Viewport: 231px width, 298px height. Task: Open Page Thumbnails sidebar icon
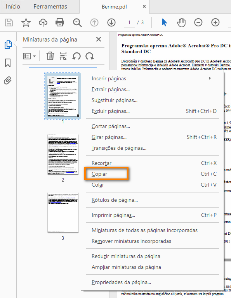tap(8, 45)
